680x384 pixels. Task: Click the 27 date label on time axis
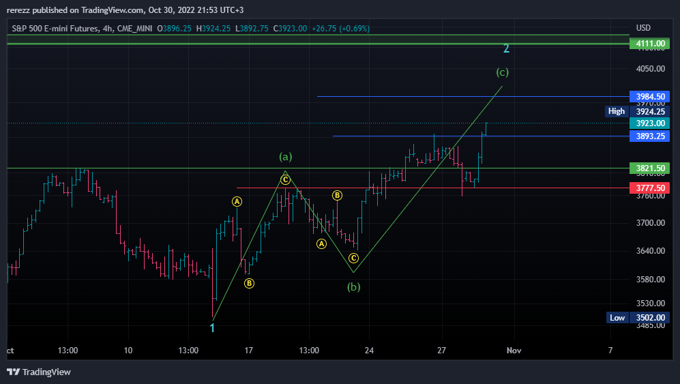click(x=441, y=350)
